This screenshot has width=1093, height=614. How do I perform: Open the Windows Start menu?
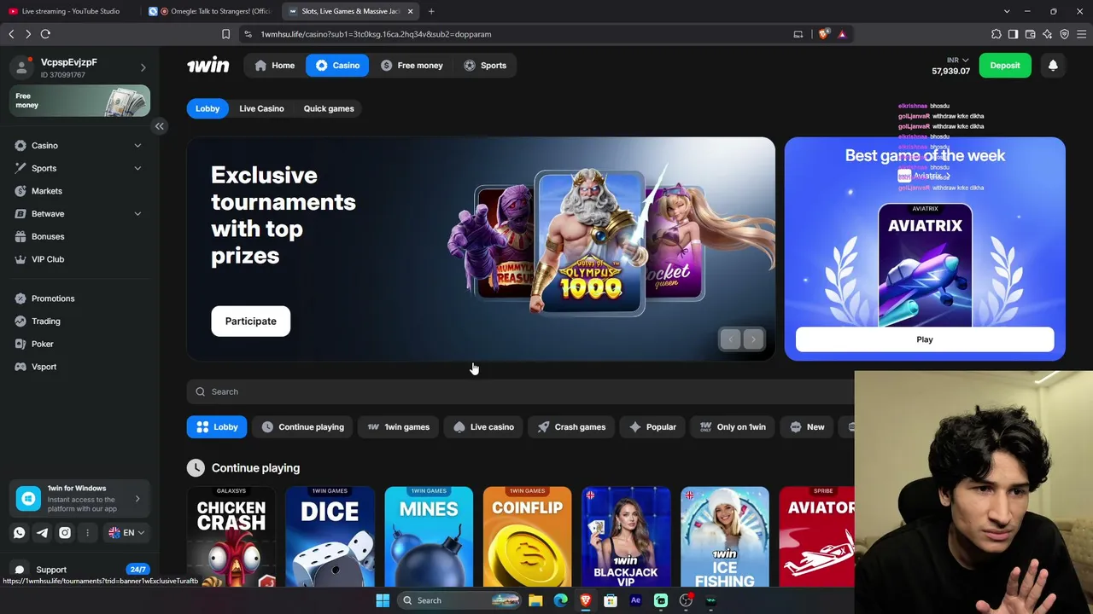pos(383,600)
